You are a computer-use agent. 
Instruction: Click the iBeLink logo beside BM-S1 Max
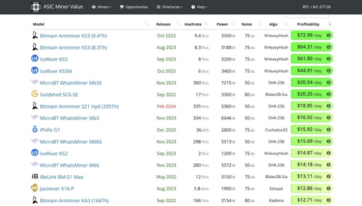pos(35,176)
